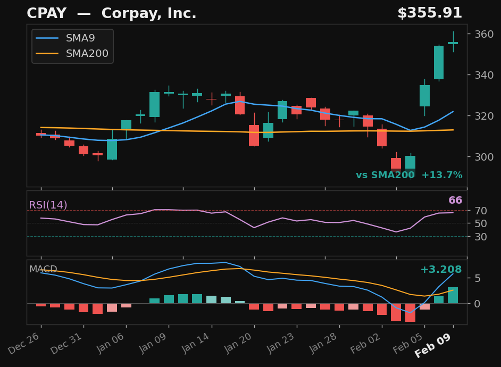Click the MACD 0 axis label
Screen dimensions: 501x367
478,304
